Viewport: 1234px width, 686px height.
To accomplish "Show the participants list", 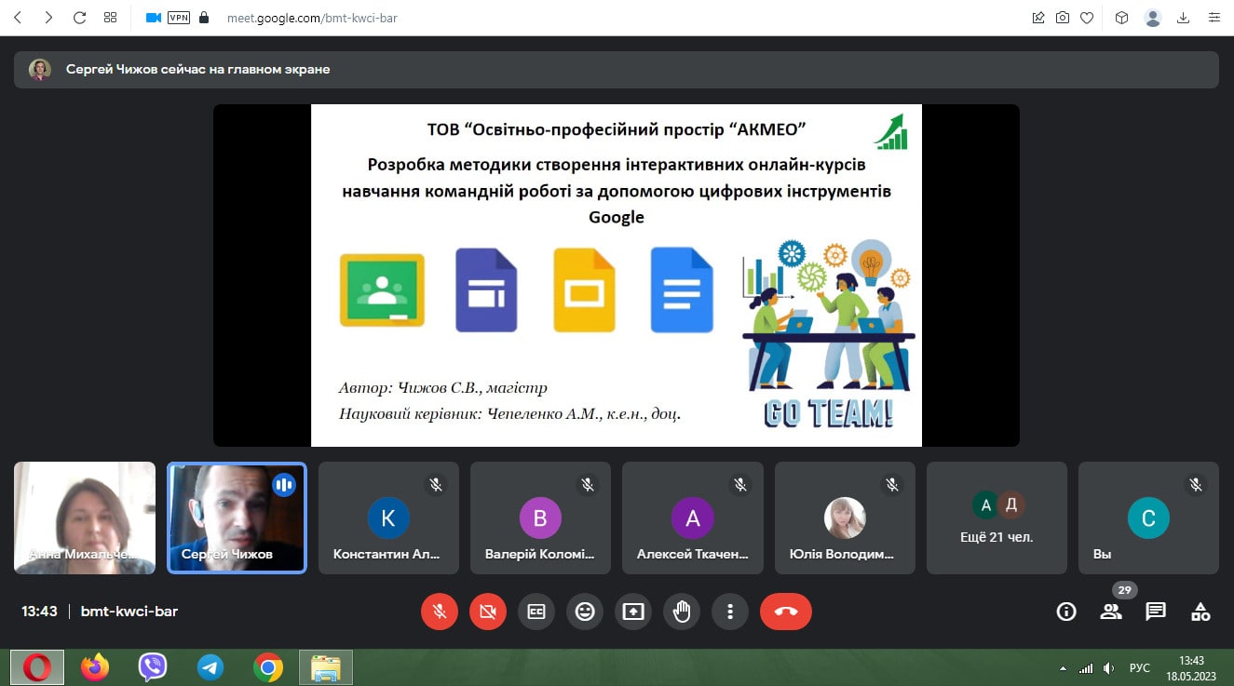I will [1111, 612].
